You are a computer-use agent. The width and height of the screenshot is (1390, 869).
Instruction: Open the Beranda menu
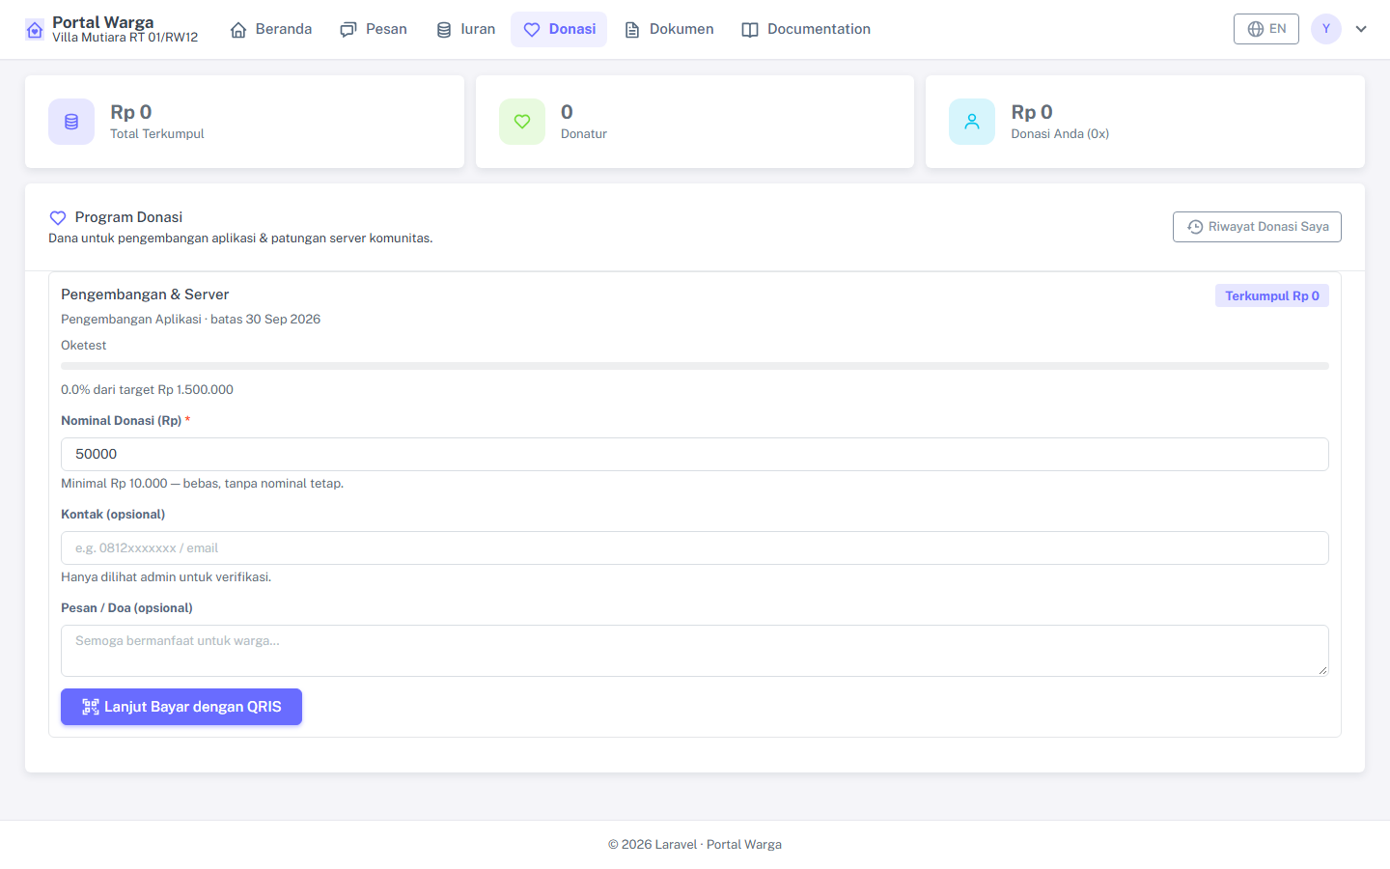click(x=271, y=29)
